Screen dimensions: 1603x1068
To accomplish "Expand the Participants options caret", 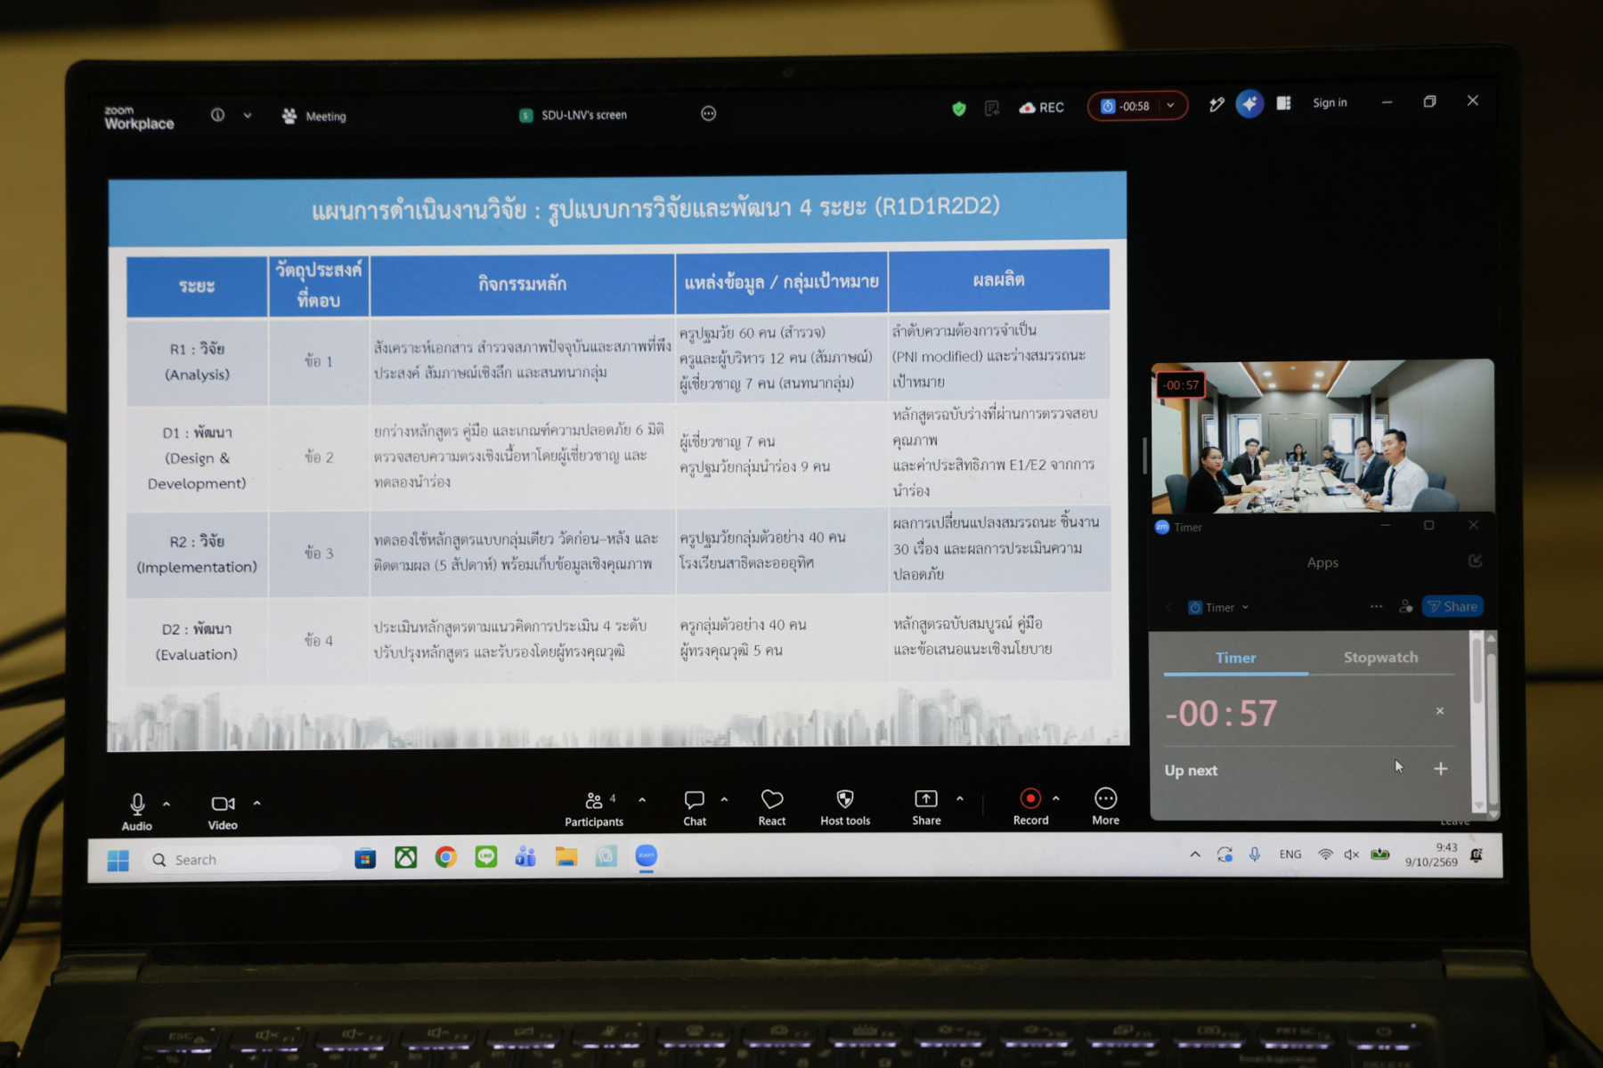I will [642, 800].
